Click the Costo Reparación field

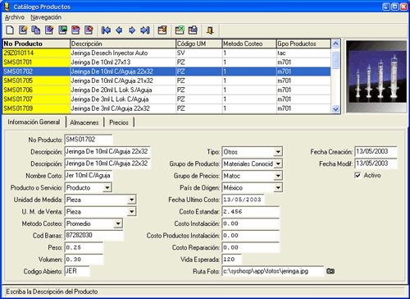[251, 247]
